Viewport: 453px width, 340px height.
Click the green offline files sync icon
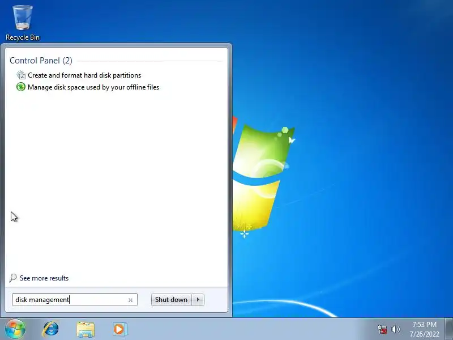[21, 87]
